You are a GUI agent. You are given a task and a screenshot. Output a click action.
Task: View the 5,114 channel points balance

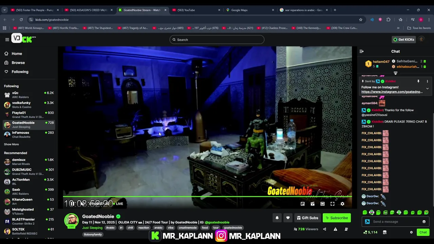pyautogui.click(x=370, y=232)
